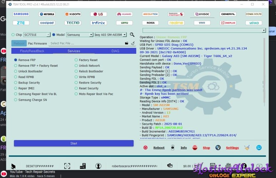Pick the Realme brand logo
This screenshot has width=276, height=178.
pos(176,23)
